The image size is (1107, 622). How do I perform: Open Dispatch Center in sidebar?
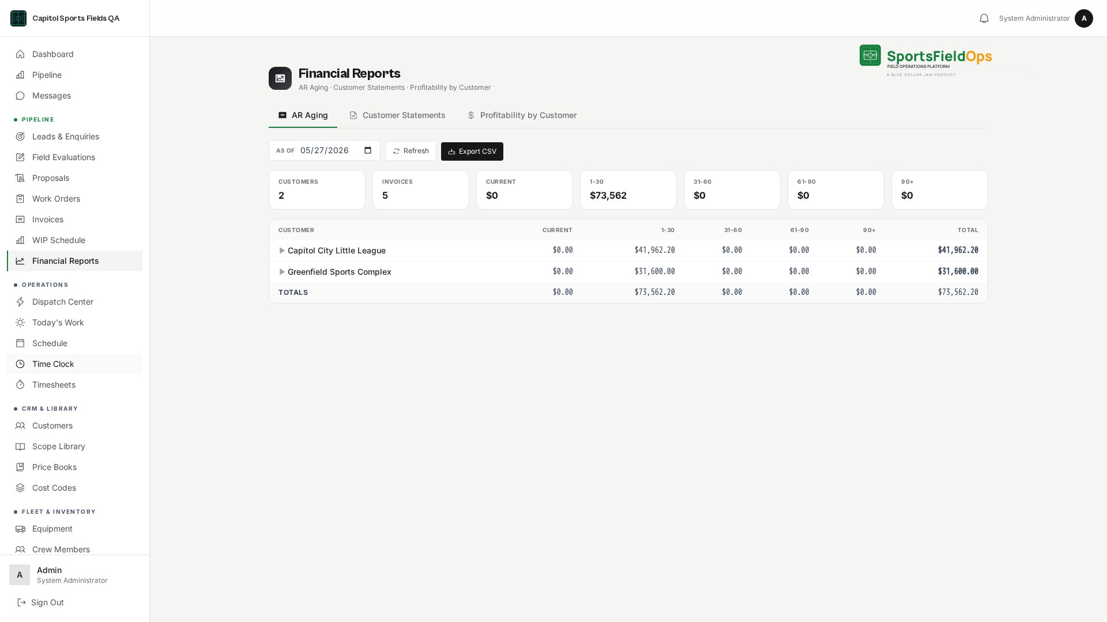(x=74, y=302)
